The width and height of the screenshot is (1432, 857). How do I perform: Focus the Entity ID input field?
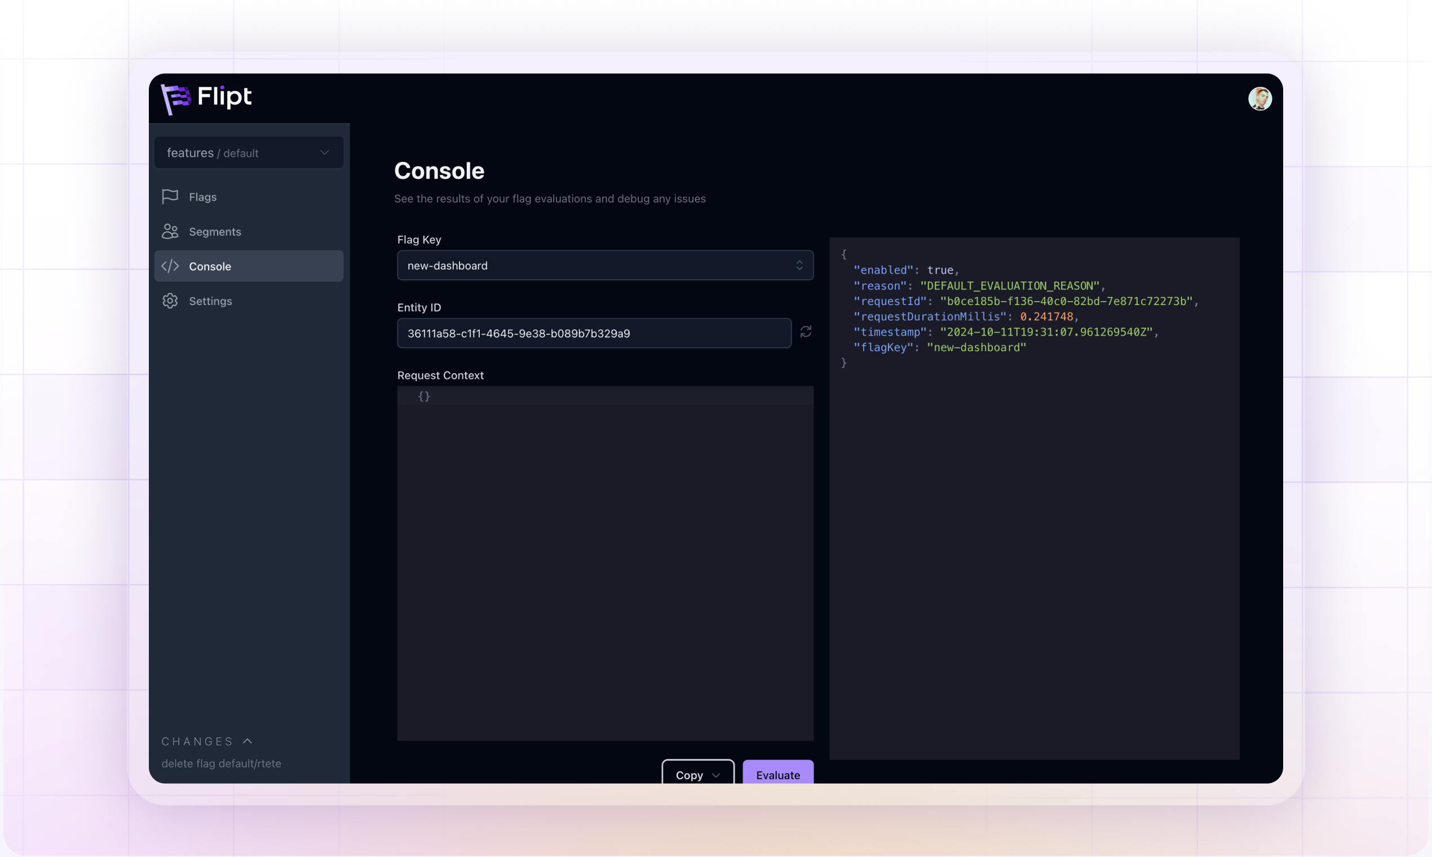[594, 333]
